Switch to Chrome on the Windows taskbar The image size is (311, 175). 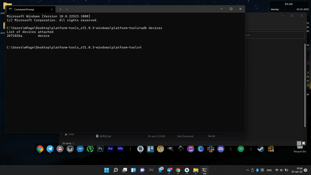178,170
